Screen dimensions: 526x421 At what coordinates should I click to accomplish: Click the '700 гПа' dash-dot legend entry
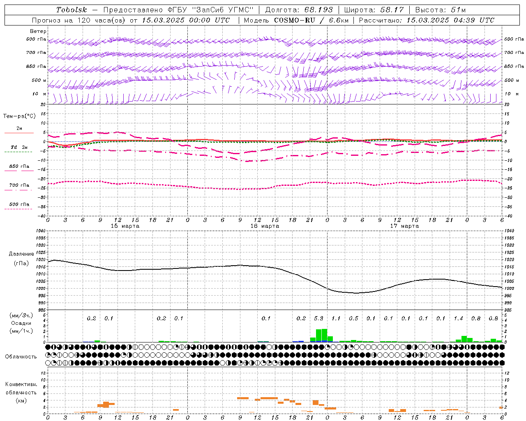click(x=19, y=185)
